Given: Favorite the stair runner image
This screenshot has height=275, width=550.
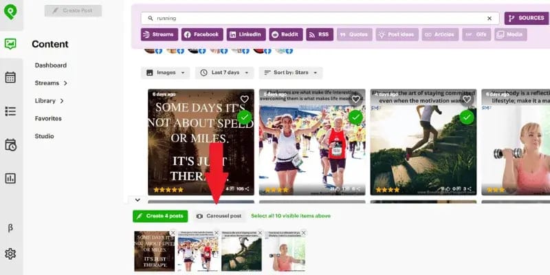Looking at the screenshot, I should coord(467,99).
